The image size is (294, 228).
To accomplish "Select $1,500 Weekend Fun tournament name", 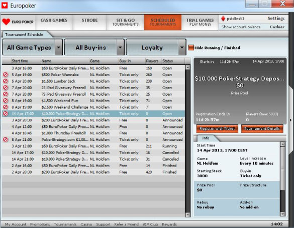I will [60, 101].
